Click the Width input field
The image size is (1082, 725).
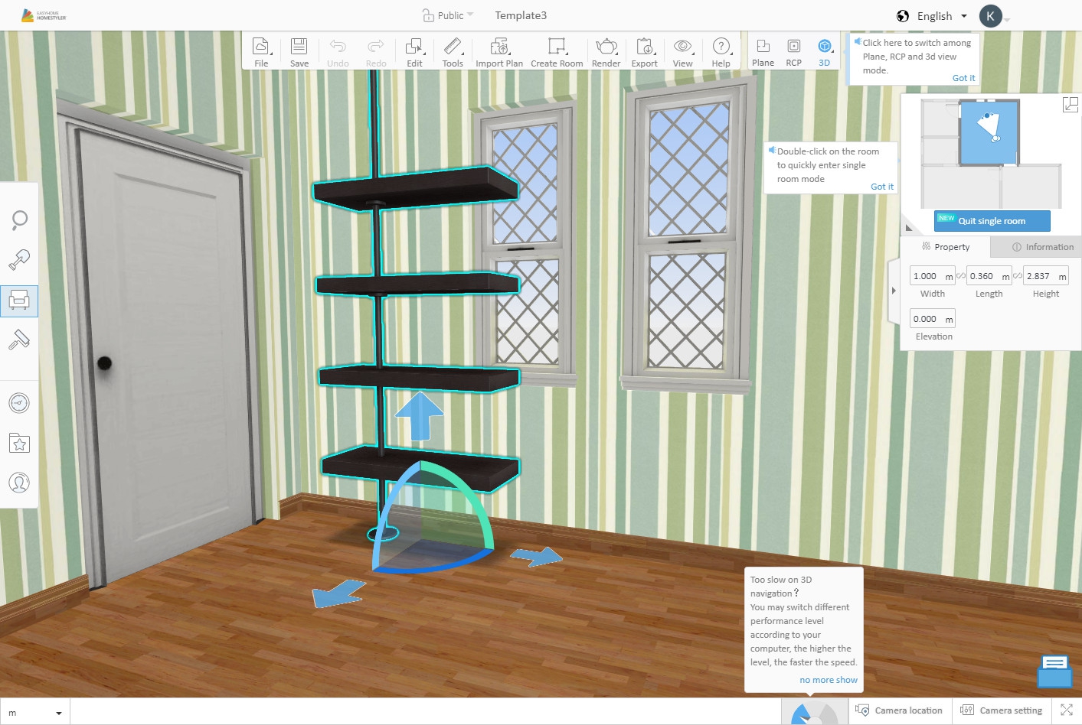tap(932, 276)
